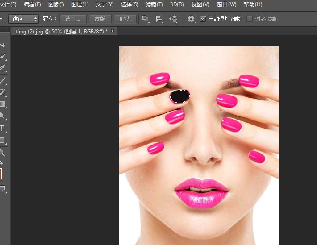Select the timg (2).jpg document tab

(62, 32)
